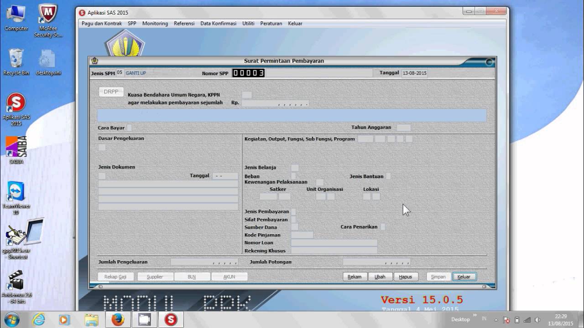Launch the SAIBA desktop shortcut
Screen dimensions: 584x328
pos(16,150)
